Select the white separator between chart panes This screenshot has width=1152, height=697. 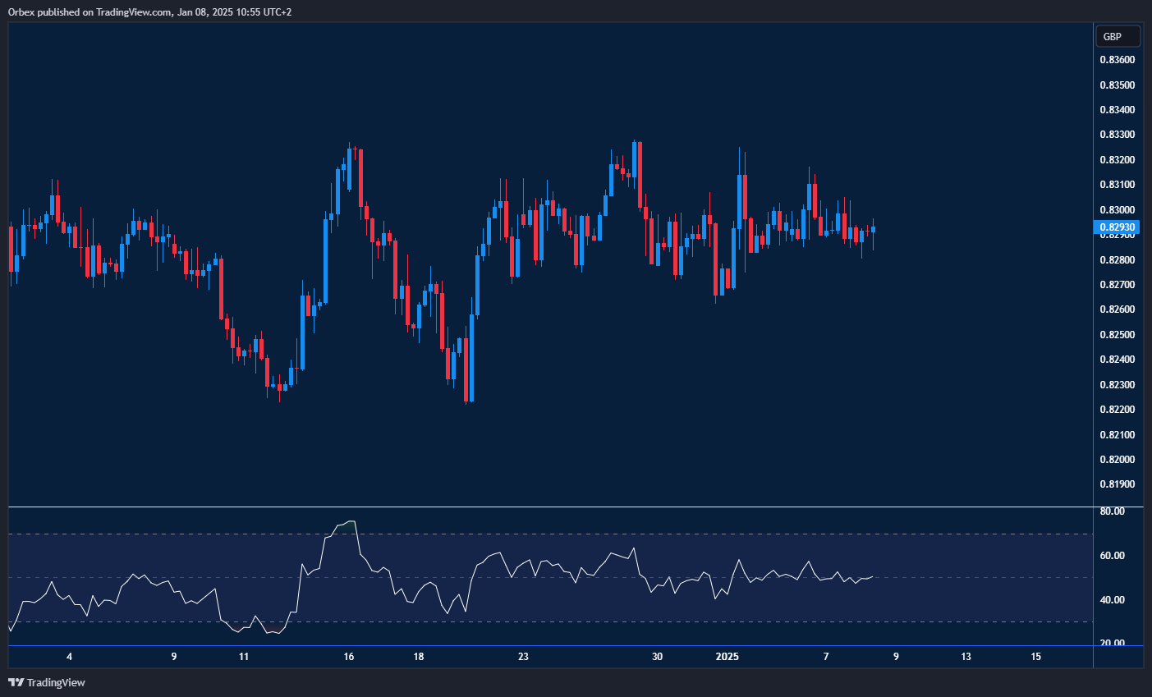pyautogui.click(x=550, y=507)
